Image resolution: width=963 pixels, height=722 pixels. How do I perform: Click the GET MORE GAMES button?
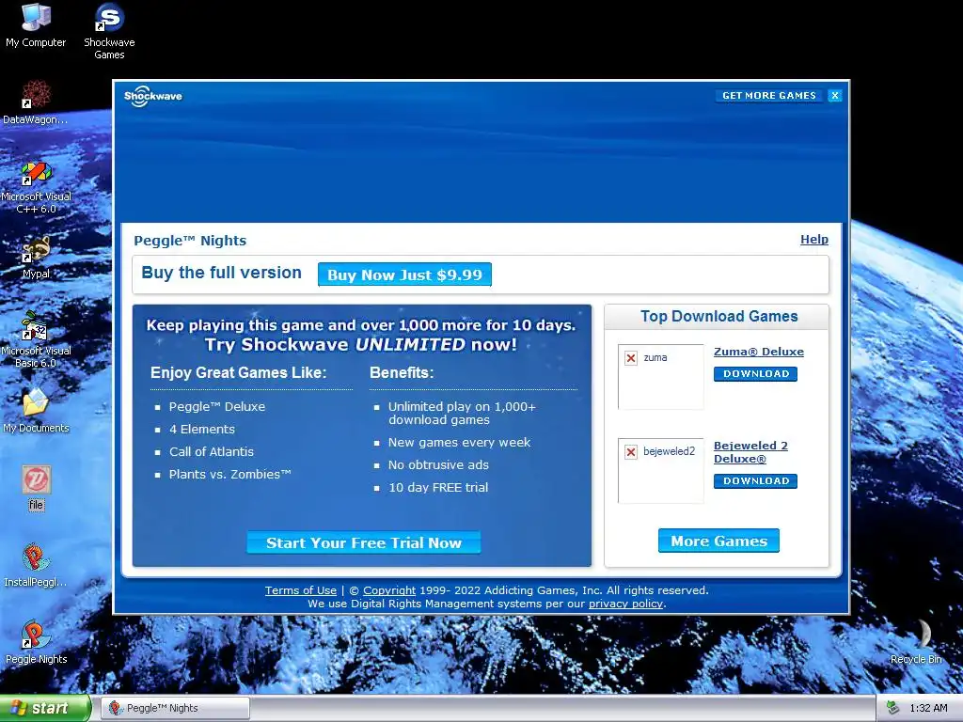(769, 96)
